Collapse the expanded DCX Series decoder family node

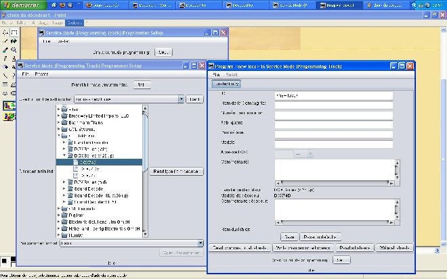[x=64, y=155]
